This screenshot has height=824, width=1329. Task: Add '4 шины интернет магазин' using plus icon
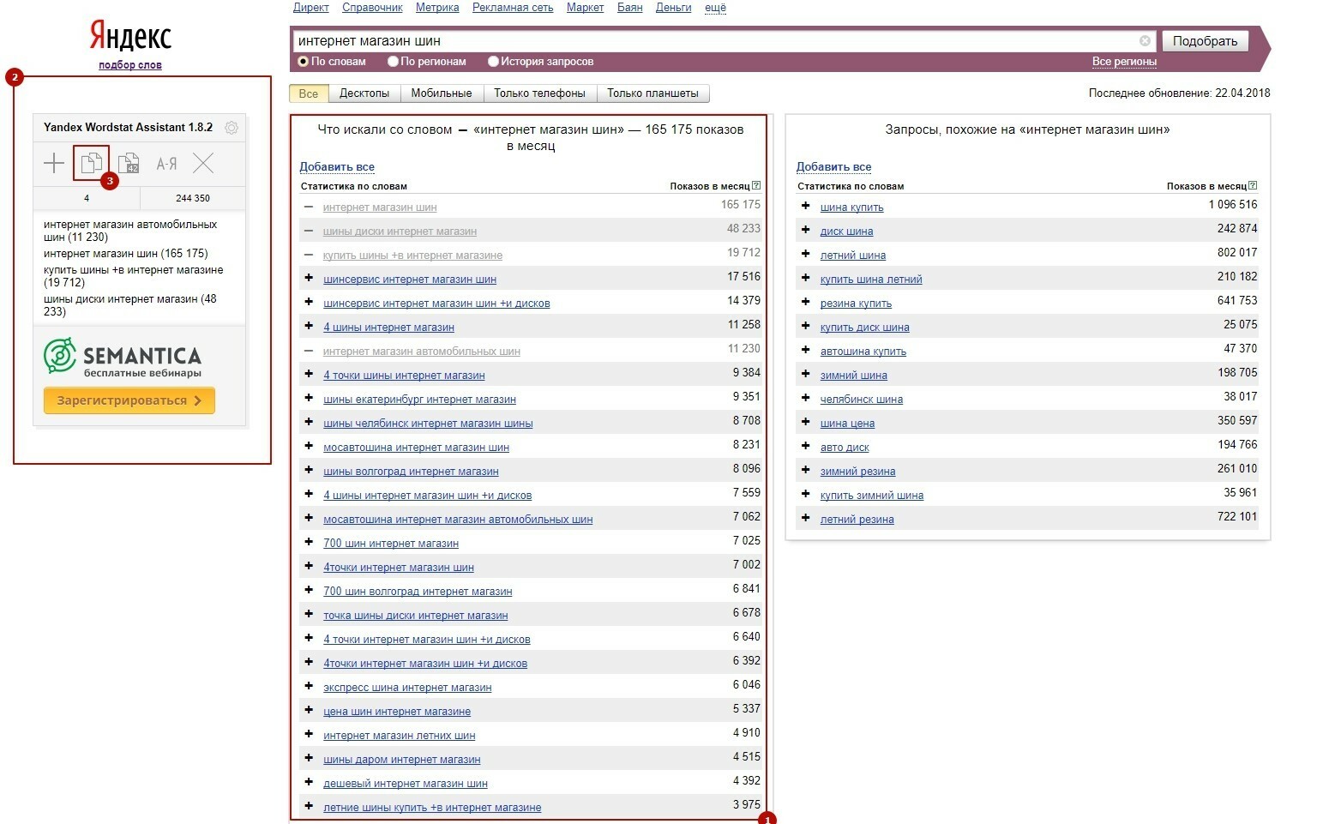309,326
